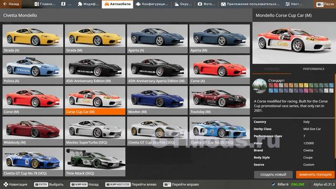
Task: Choose Civetta GT Cup No.50 (SEQ)
Action: (219, 131)
